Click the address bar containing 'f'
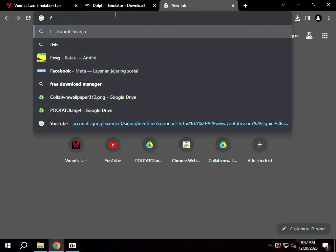The height and width of the screenshot is (252, 336). pos(163,18)
